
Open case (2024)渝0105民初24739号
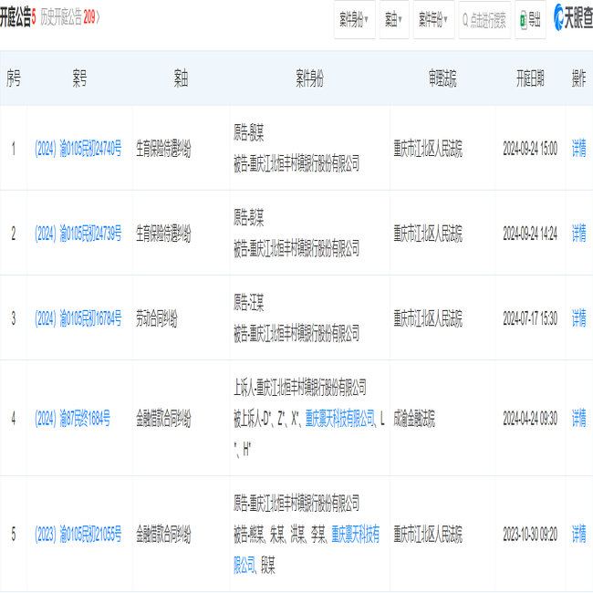click(78, 233)
